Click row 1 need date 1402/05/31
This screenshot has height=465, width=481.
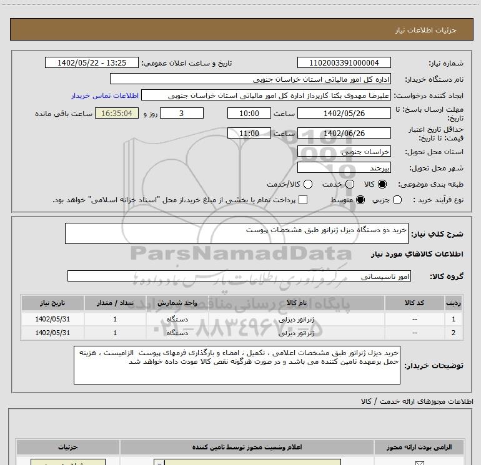coord(52,319)
